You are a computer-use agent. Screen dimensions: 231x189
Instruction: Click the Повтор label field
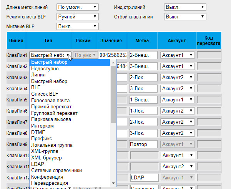click(143, 144)
